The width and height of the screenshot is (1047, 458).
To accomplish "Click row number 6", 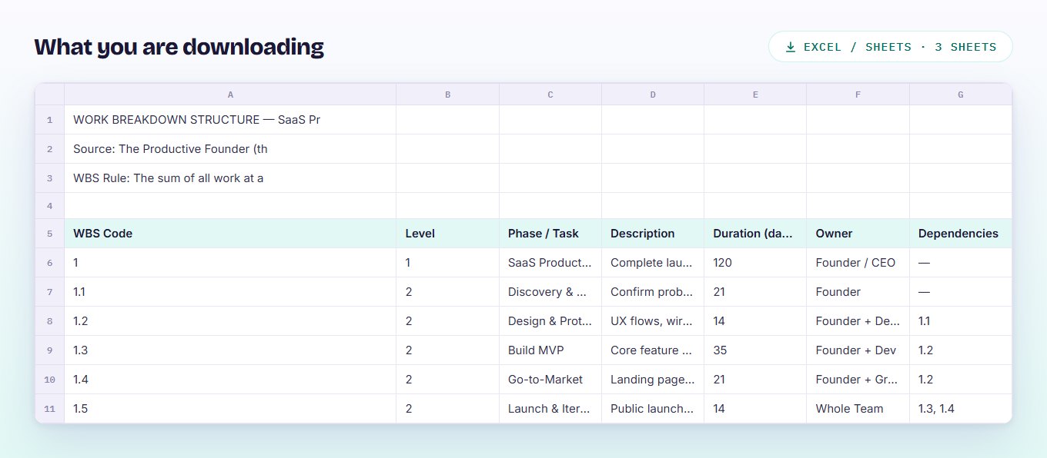I will click(50, 263).
